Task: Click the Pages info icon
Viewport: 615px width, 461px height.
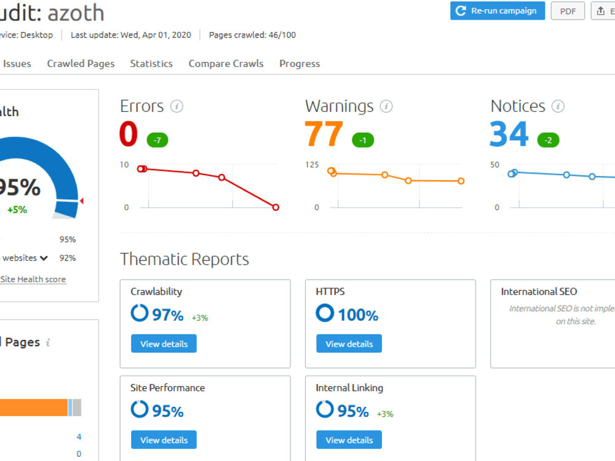Action: tap(48, 342)
